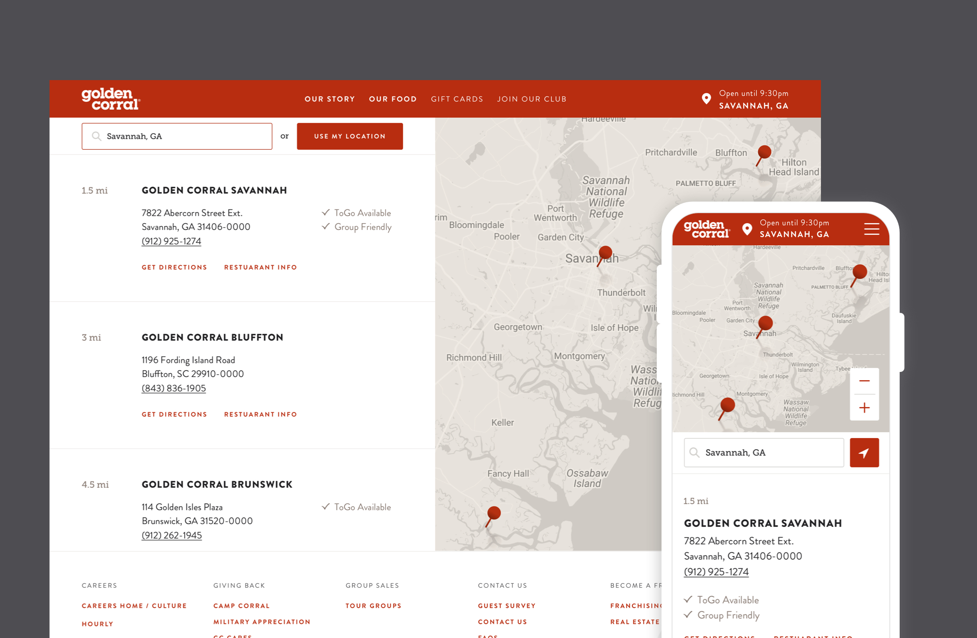
Task: Open the Real Estate footer link
Action: click(x=635, y=622)
